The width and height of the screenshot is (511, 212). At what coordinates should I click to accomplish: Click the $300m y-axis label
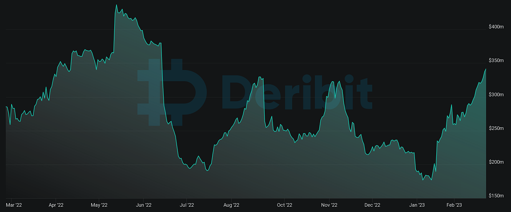point(496,94)
